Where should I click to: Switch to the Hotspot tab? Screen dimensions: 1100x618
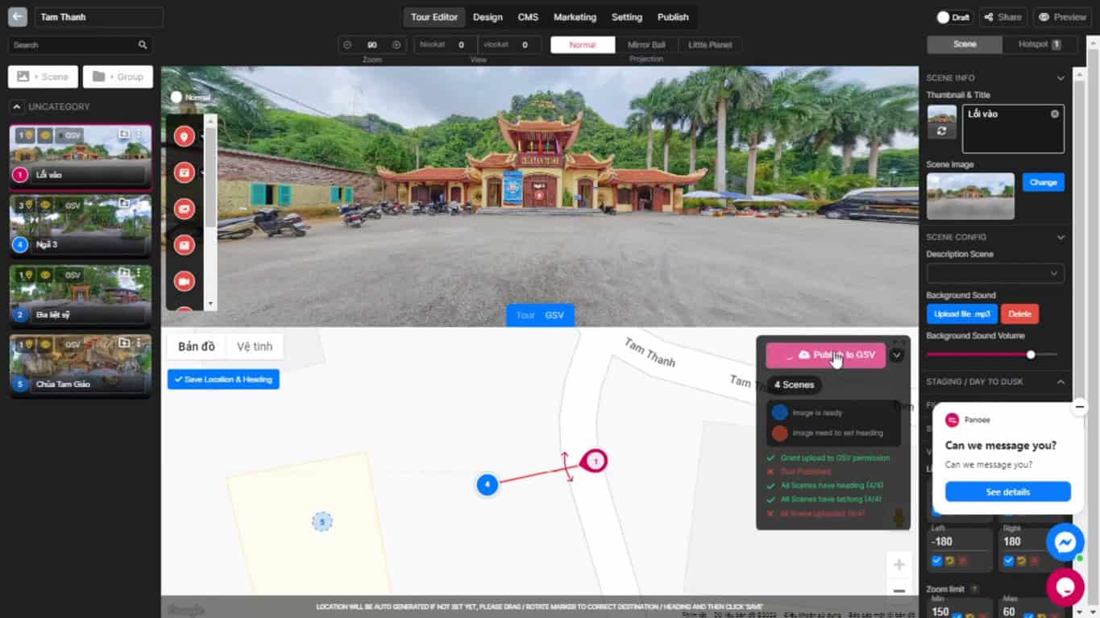tap(1037, 44)
